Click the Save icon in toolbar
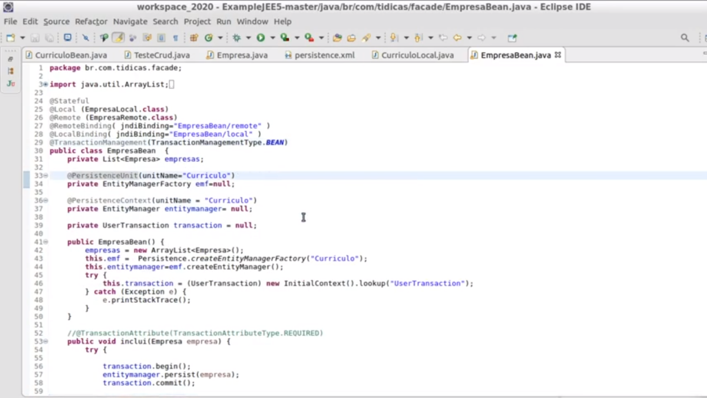 click(35, 38)
